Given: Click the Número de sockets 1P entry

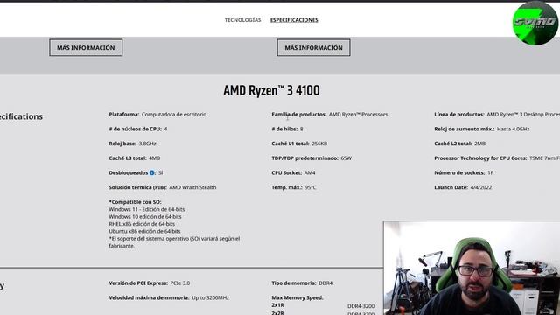Looking at the screenshot, I should click(464, 173).
